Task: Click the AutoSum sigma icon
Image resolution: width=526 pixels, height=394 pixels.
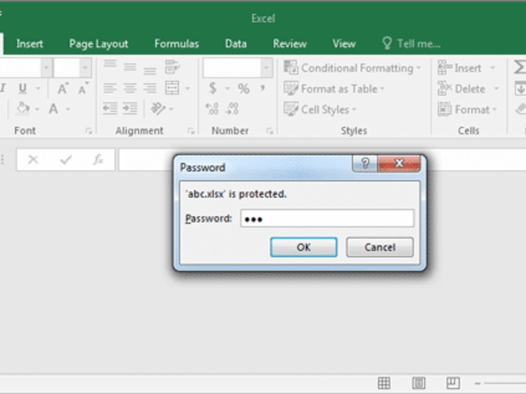Action: 520,67
